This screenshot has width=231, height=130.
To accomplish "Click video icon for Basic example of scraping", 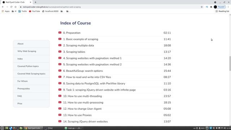I will point(60,39).
